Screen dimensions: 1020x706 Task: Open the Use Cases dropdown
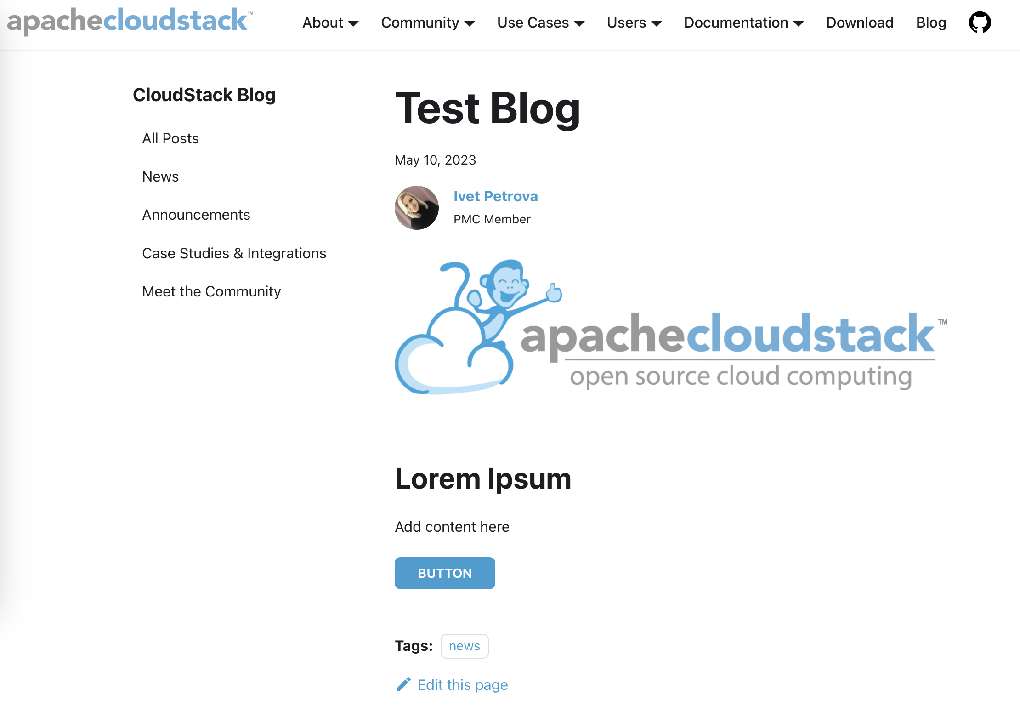[x=540, y=23]
